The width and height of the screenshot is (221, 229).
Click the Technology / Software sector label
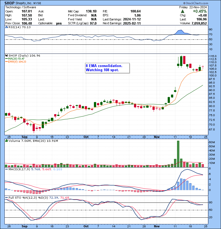[21, 7]
